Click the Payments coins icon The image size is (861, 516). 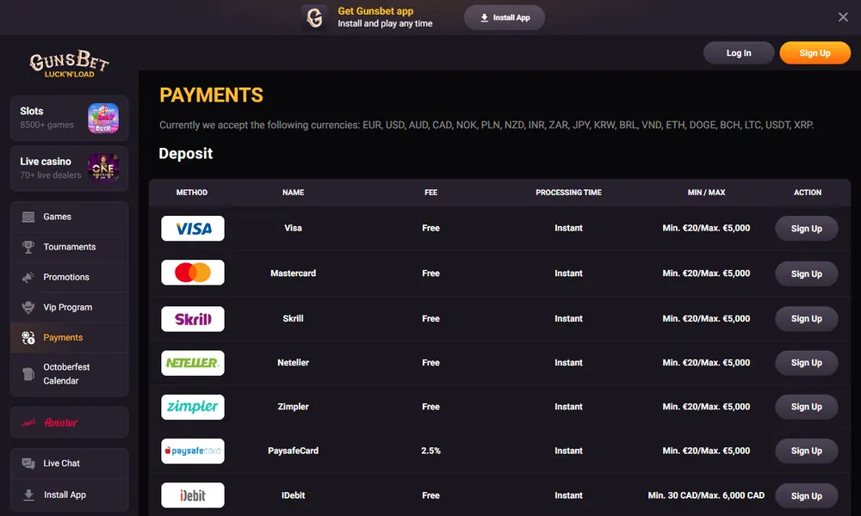click(28, 337)
